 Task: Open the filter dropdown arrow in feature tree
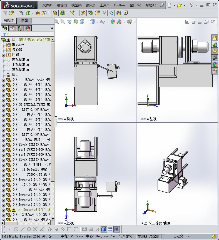pyautogui.click(x=8, y=34)
